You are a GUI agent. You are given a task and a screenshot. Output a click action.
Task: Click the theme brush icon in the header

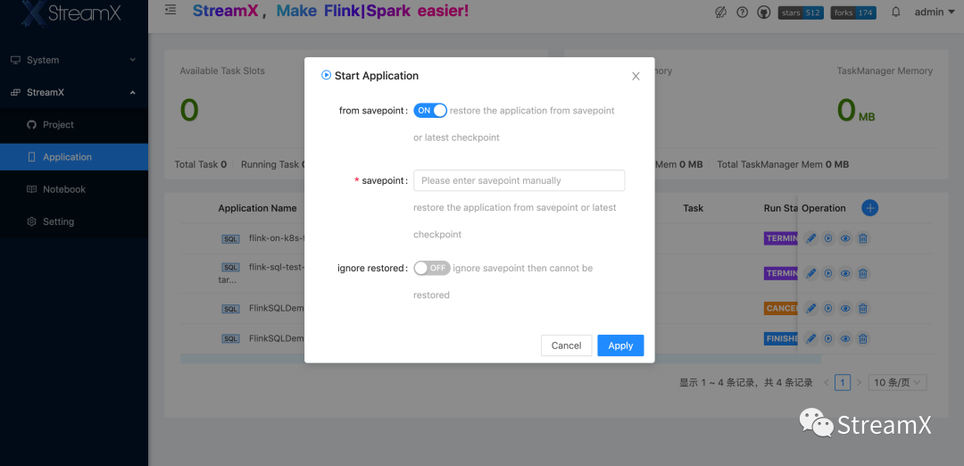[x=721, y=12]
